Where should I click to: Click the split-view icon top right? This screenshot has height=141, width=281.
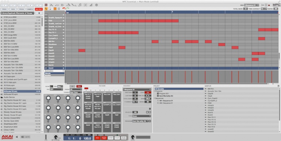click(266, 5)
